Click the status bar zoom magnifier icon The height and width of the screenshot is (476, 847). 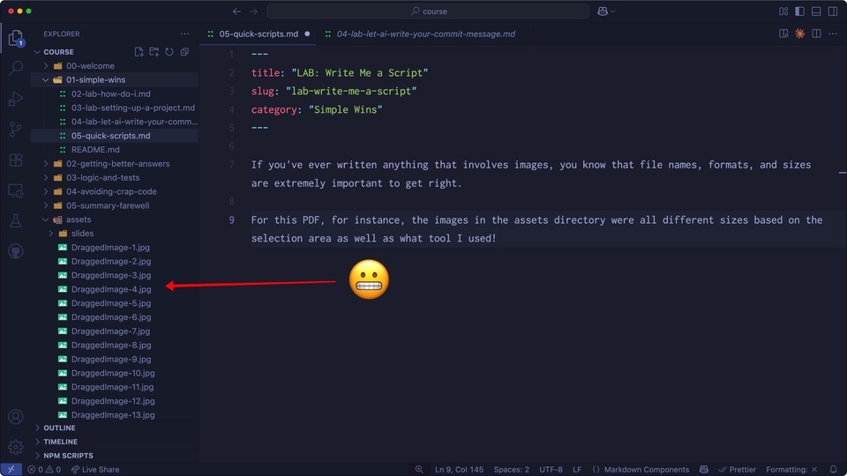point(419,470)
